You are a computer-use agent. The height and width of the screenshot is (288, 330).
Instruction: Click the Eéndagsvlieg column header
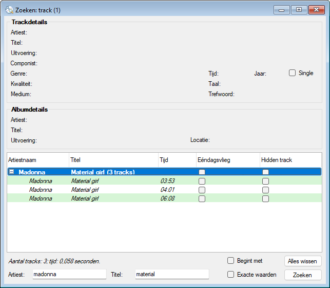click(x=228, y=160)
